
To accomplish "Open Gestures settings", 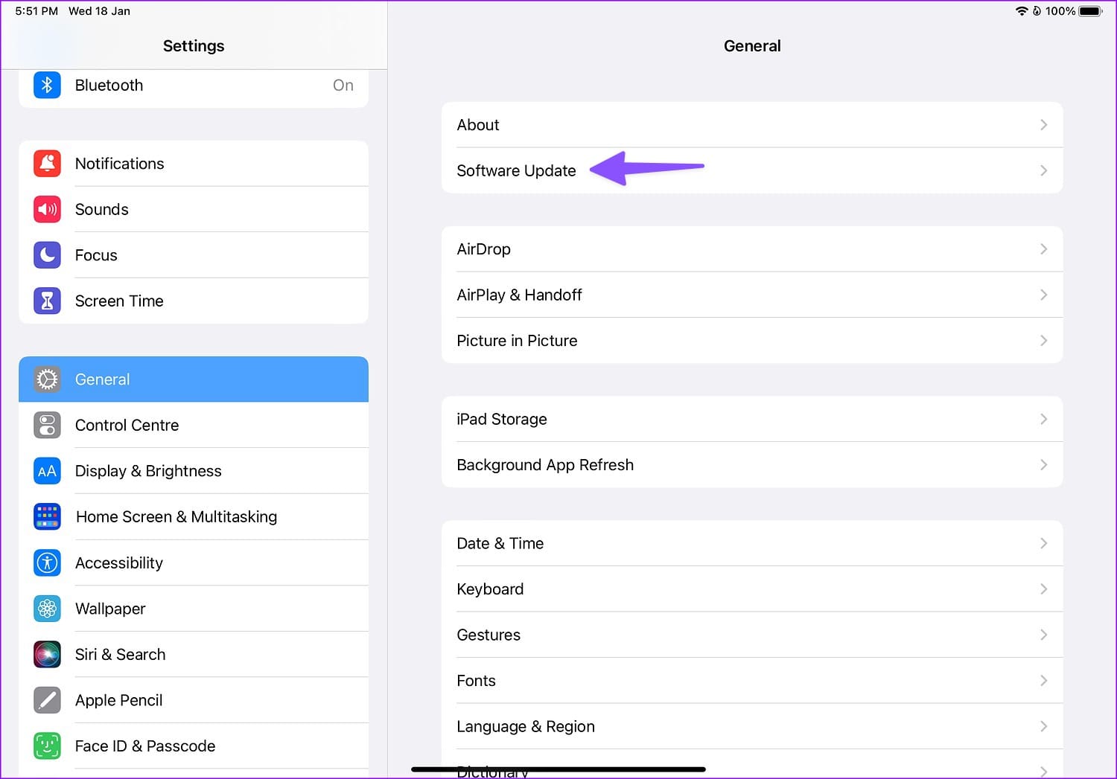I will [752, 635].
